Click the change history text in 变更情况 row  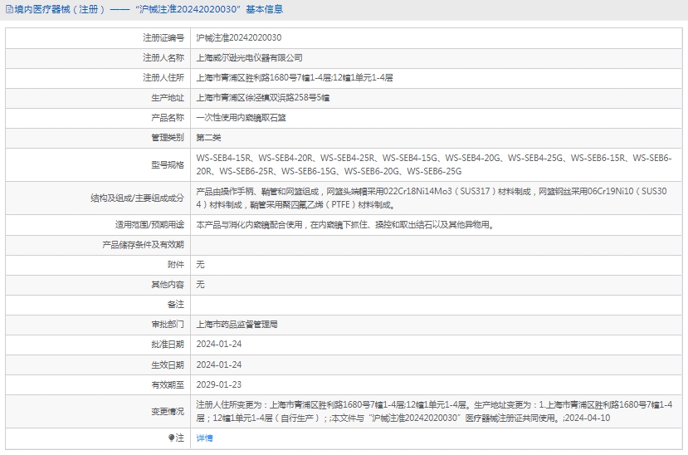tap(433, 411)
